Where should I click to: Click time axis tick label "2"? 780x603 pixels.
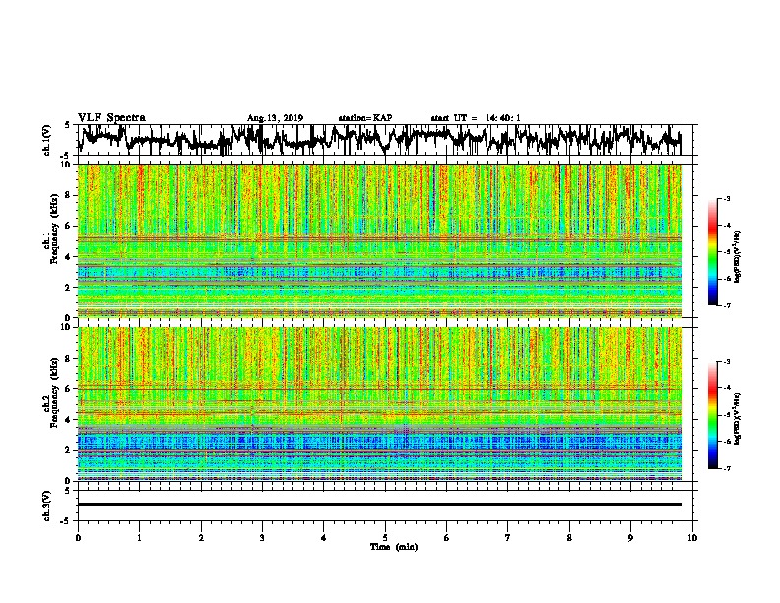(x=201, y=538)
